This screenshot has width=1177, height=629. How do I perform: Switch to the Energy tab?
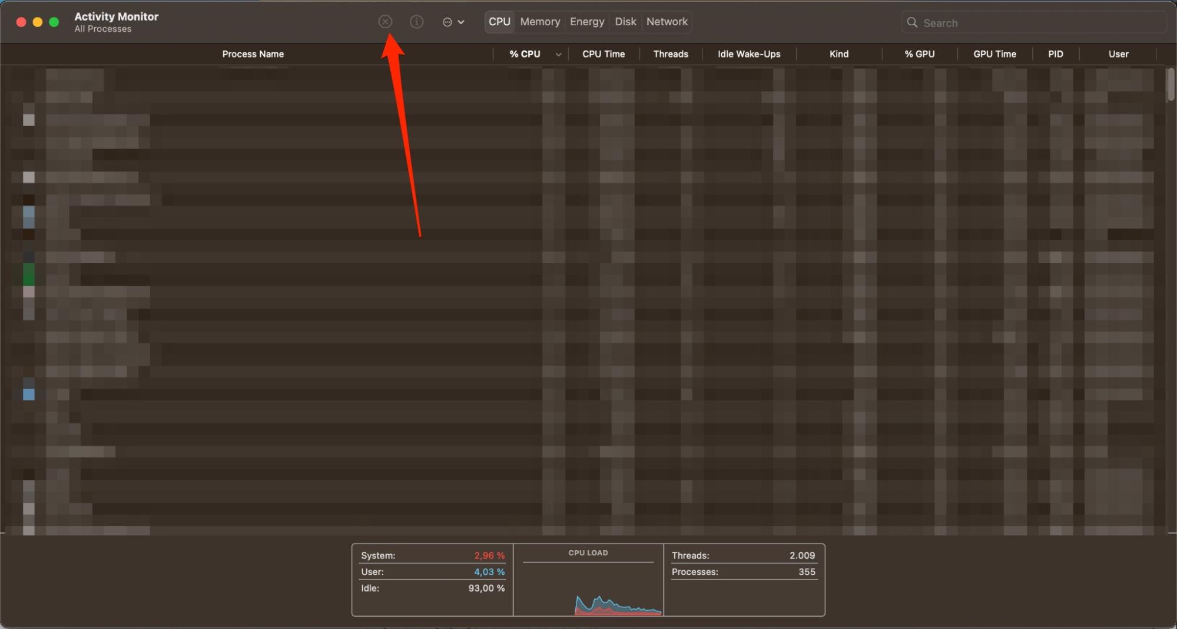pyautogui.click(x=587, y=22)
